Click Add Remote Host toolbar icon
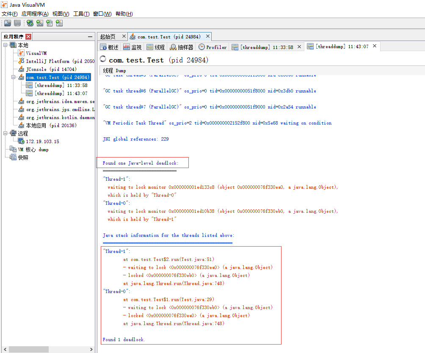The height and width of the screenshot is (353, 425). coord(30,23)
